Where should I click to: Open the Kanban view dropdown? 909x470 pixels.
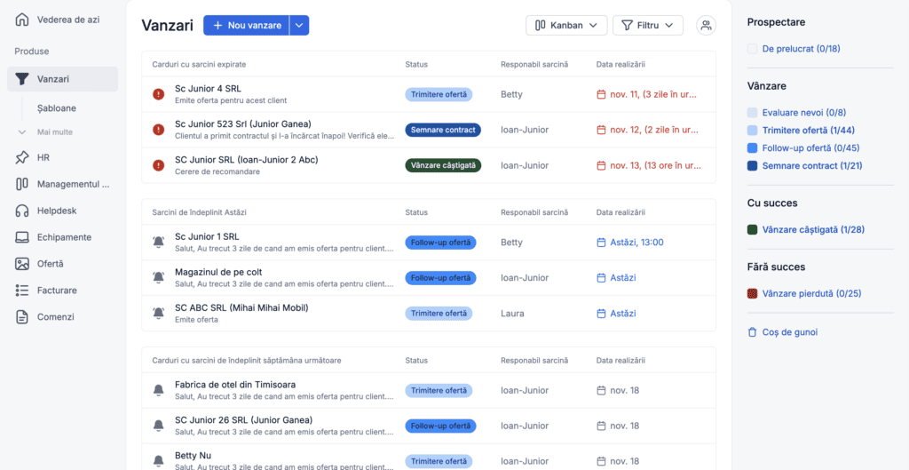566,26
